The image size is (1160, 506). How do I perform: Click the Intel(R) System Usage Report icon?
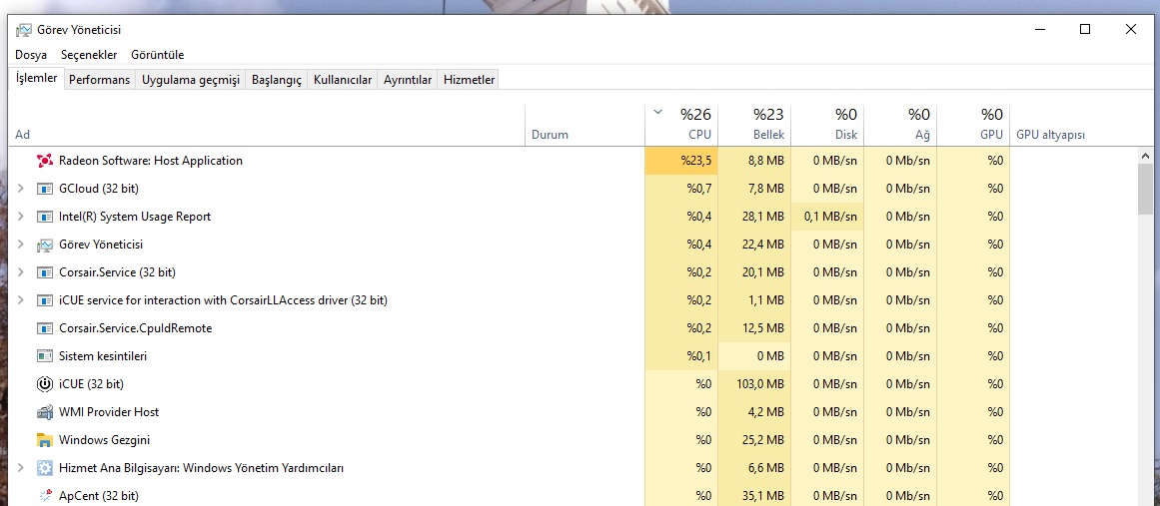44,217
